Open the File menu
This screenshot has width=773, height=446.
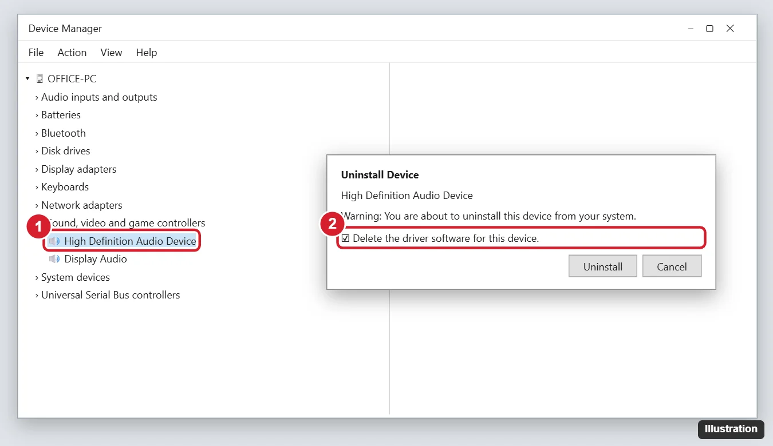coord(36,53)
